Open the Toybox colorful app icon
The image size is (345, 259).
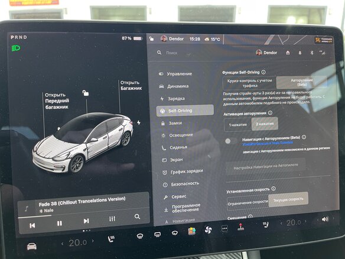192,231
